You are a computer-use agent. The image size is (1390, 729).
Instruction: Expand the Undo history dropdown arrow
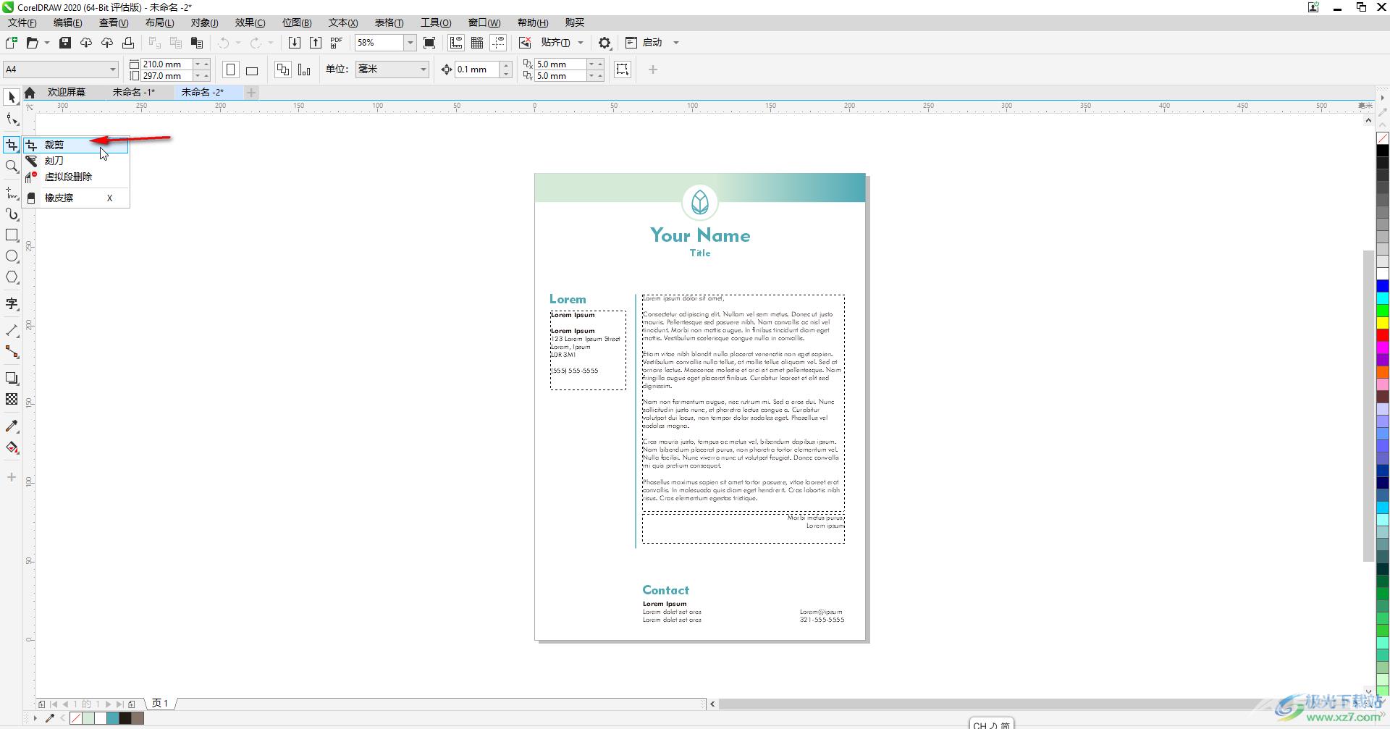[x=238, y=43]
